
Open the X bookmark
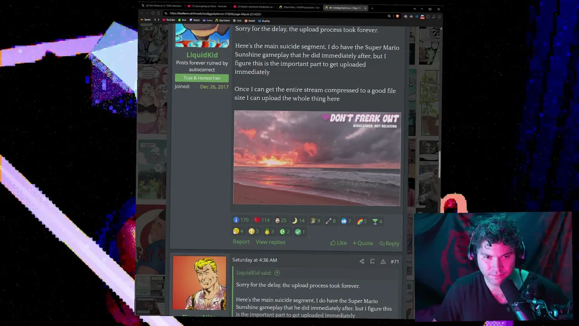tap(157, 20)
